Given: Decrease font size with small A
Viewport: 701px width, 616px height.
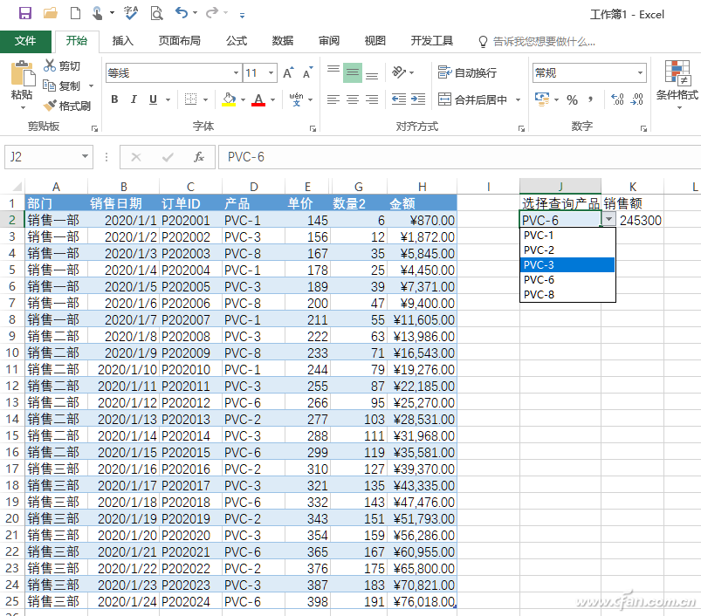Looking at the screenshot, I should coord(307,72).
